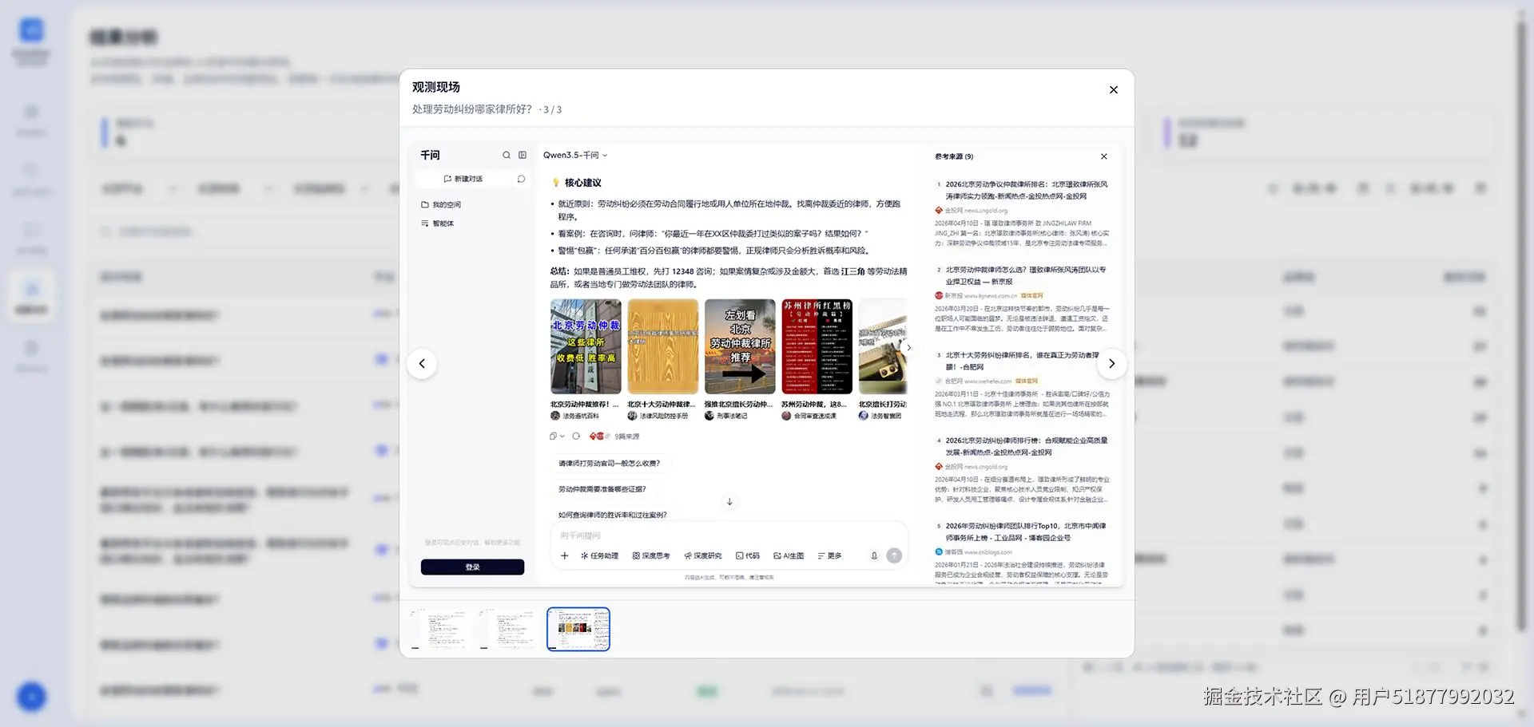Open the search icon in the 千问 sidebar

tap(506, 156)
